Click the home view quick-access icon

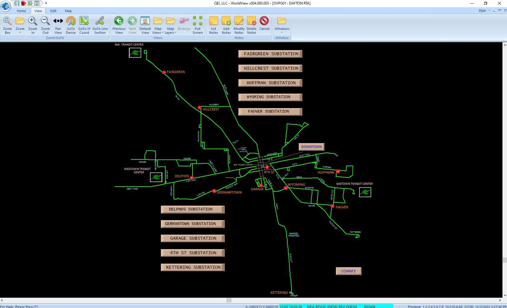[x=37, y=3]
